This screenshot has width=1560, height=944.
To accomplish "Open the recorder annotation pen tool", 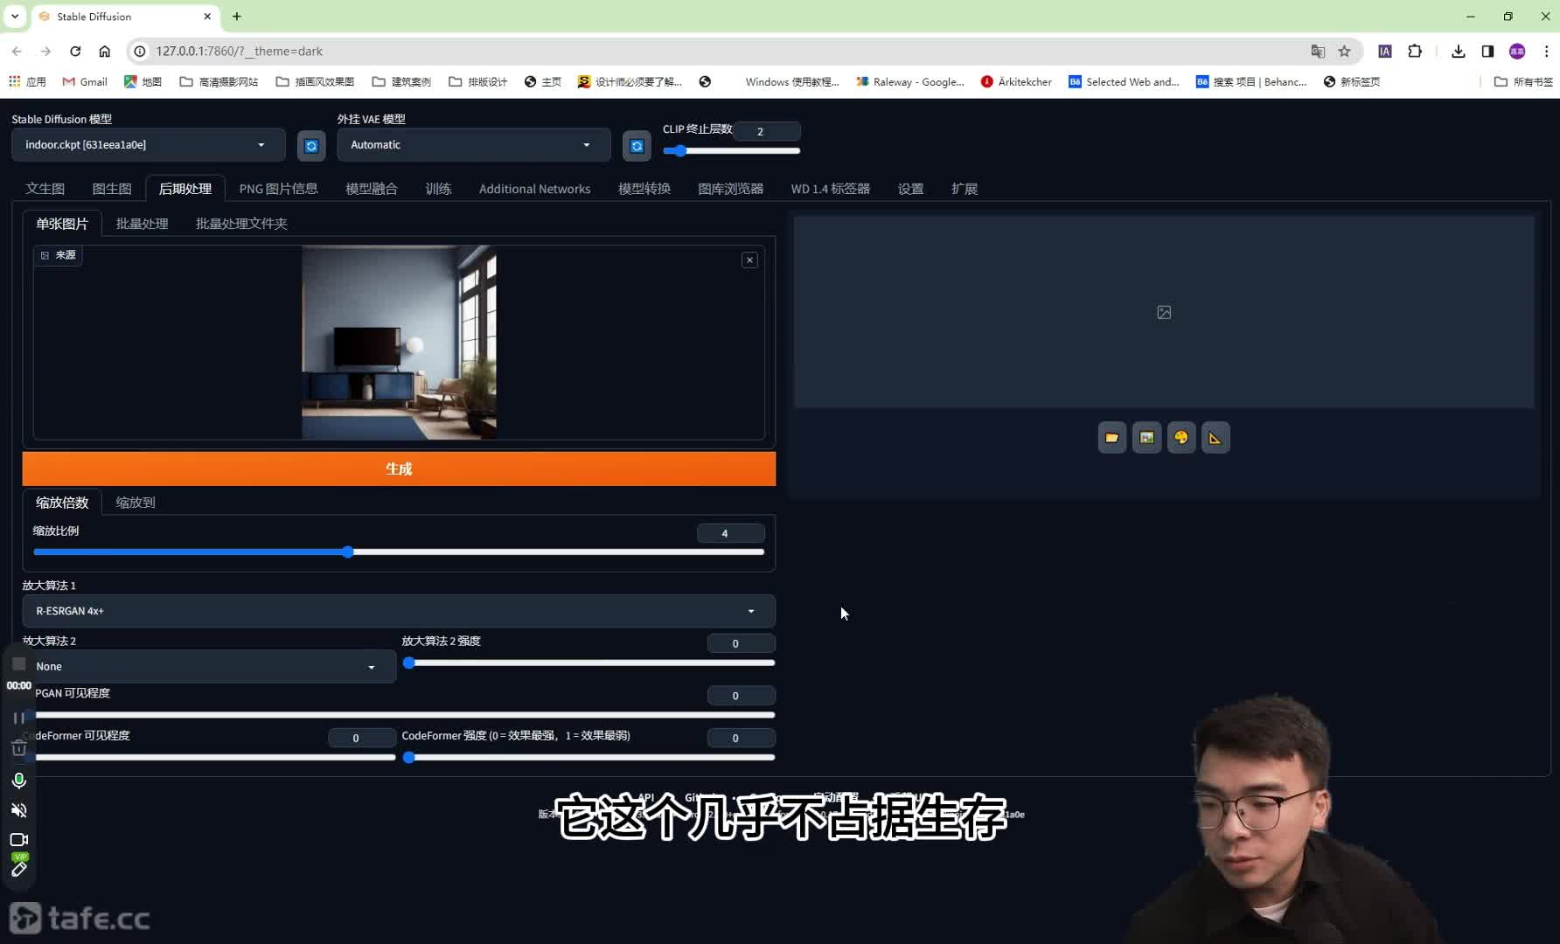I will [x=18, y=869].
